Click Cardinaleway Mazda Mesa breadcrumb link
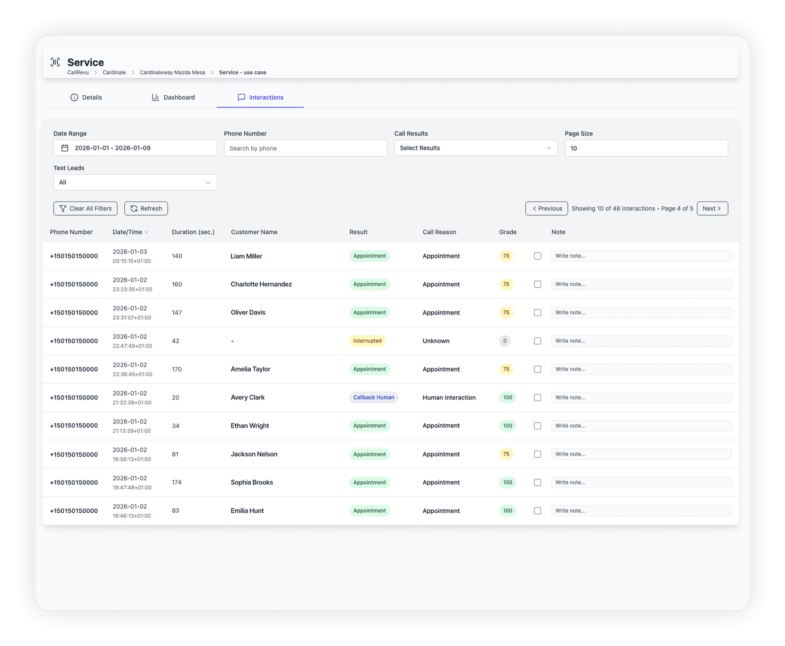The width and height of the screenshot is (785, 646). 172,72
